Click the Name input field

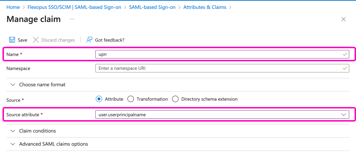[x=217, y=54]
